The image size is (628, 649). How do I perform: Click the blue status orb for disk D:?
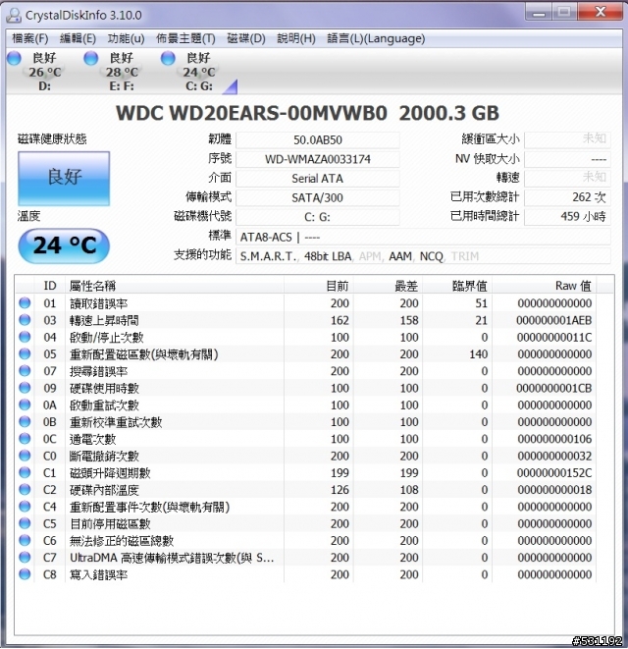pyautogui.click(x=14, y=58)
